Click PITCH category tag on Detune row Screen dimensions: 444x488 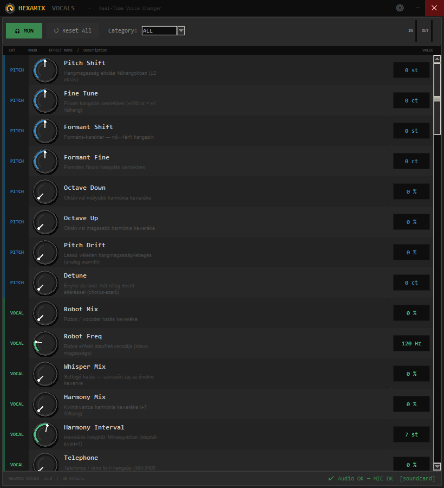point(17,282)
